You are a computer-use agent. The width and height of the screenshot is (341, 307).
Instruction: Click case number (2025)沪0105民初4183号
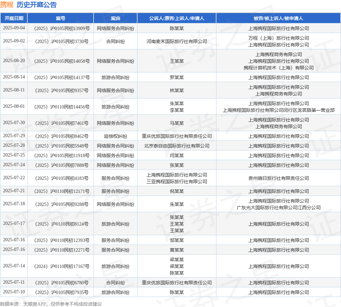coord(62,178)
